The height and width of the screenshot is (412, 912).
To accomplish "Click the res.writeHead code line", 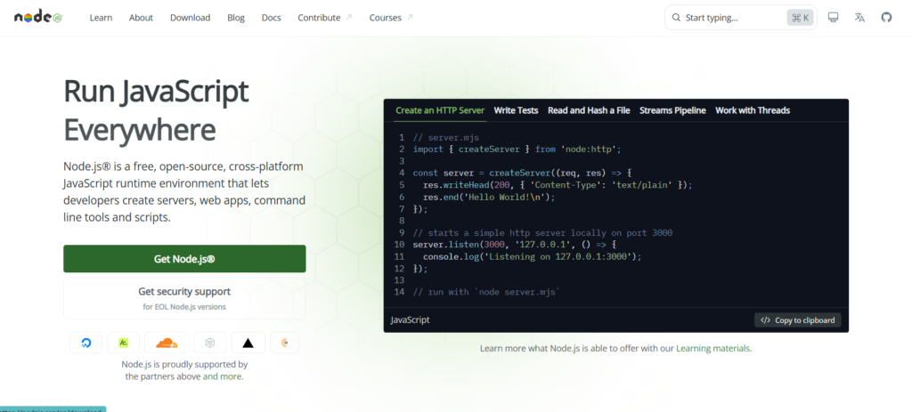I will tap(558, 185).
